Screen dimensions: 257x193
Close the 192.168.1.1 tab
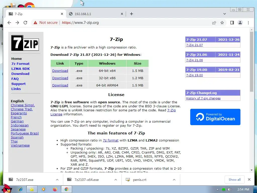click(122, 14)
